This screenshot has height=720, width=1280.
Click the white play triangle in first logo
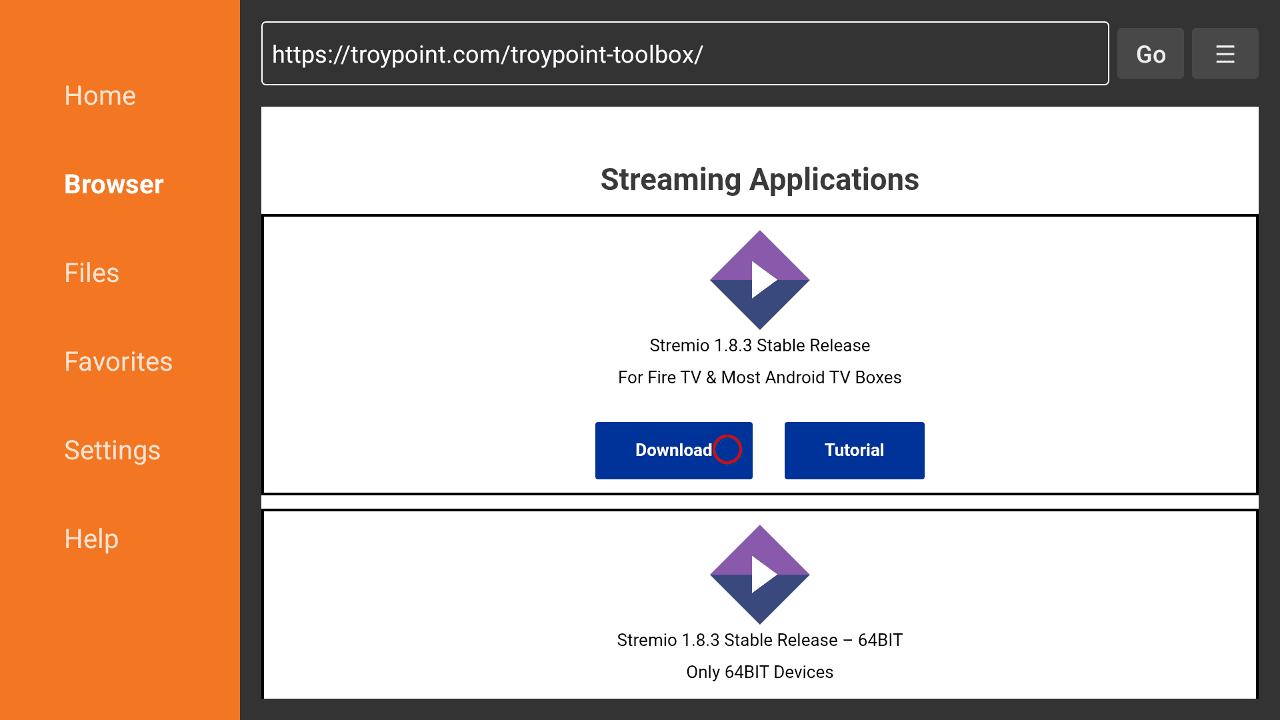[762, 279]
